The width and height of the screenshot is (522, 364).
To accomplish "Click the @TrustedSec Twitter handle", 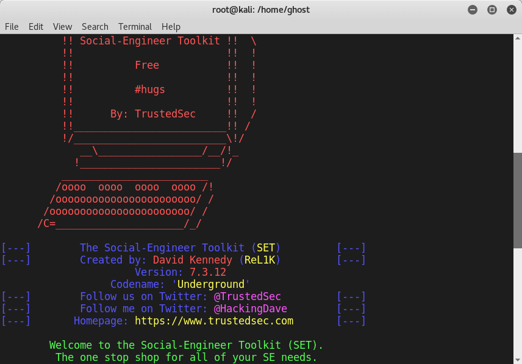I will (x=248, y=296).
